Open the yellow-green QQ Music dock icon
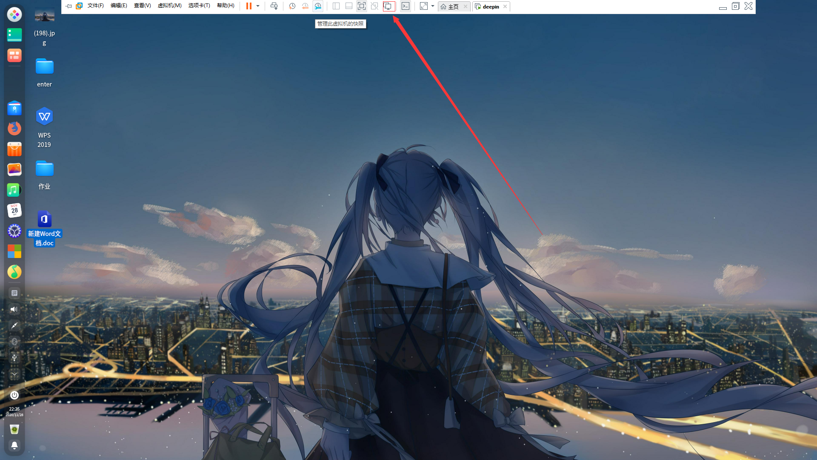Screen dimensions: 817x460 (x=14, y=272)
